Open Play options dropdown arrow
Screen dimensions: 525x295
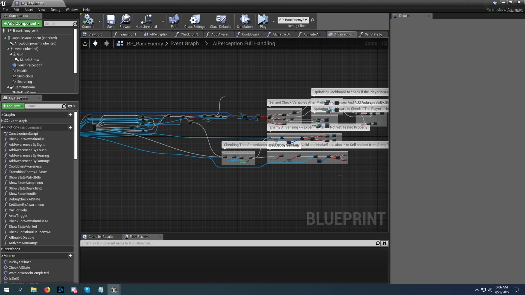coord(274,21)
